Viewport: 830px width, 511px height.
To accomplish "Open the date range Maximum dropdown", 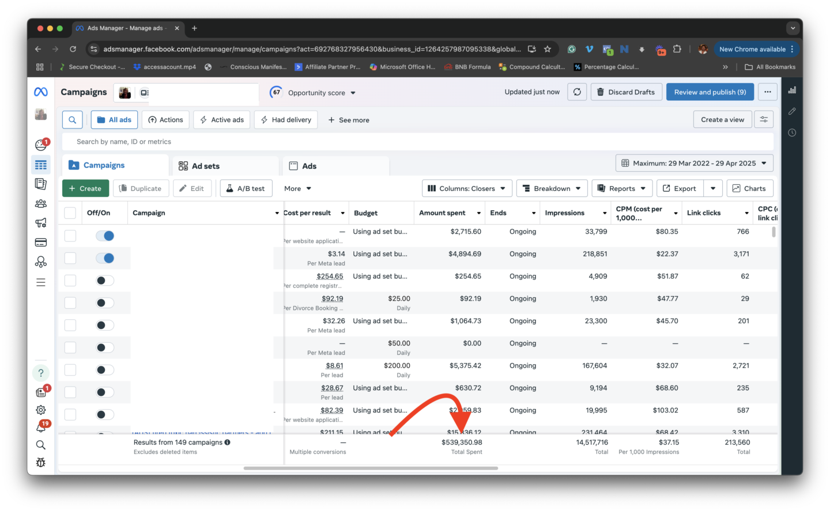I will tap(695, 163).
